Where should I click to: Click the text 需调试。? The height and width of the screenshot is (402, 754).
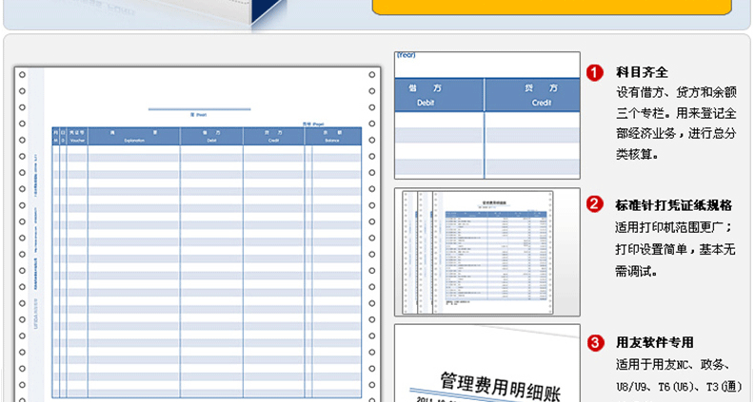tap(636, 272)
